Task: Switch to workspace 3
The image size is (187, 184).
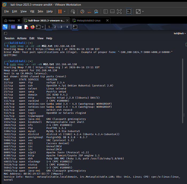Action: 61,27
